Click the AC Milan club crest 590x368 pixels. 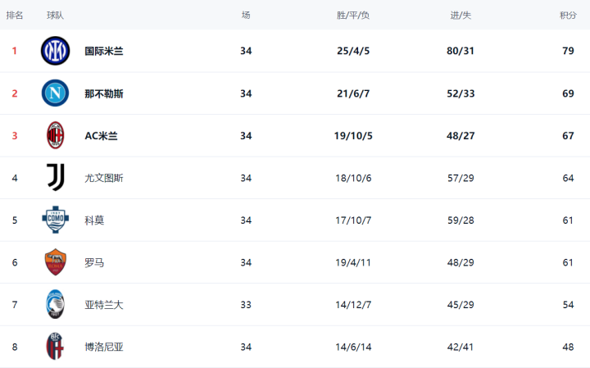[55, 136]
